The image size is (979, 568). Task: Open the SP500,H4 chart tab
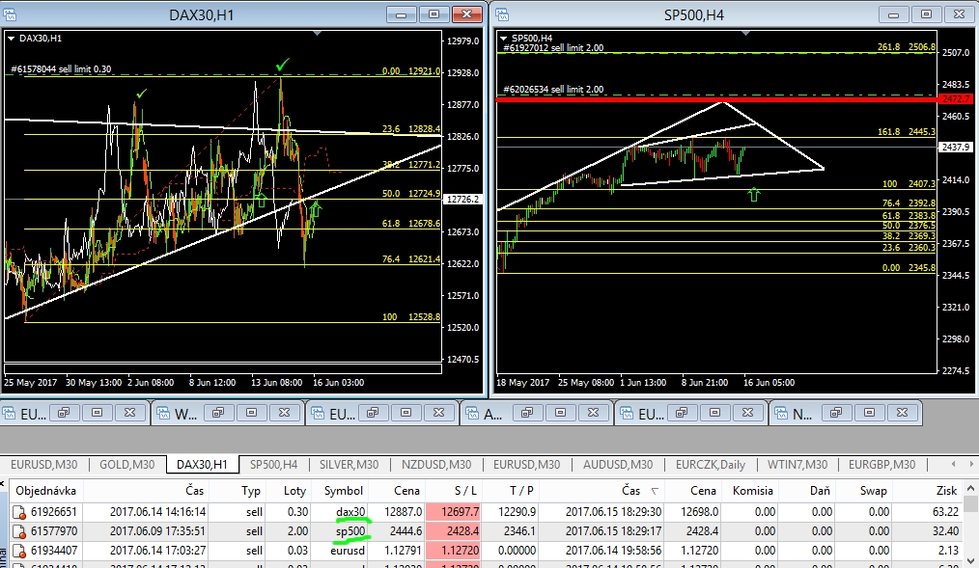point(273,465)
